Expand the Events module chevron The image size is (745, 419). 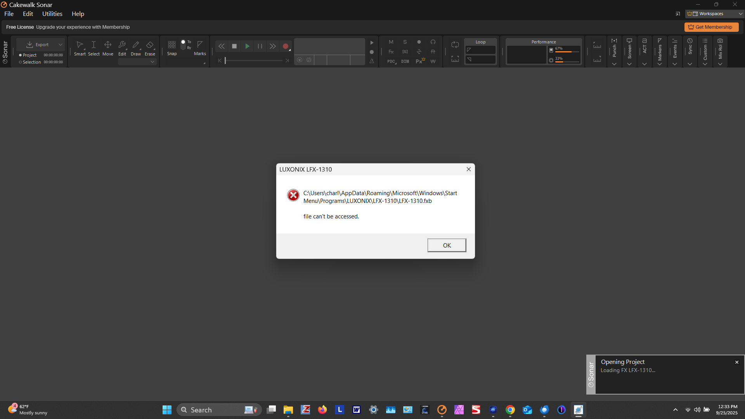tap(675, 64)
